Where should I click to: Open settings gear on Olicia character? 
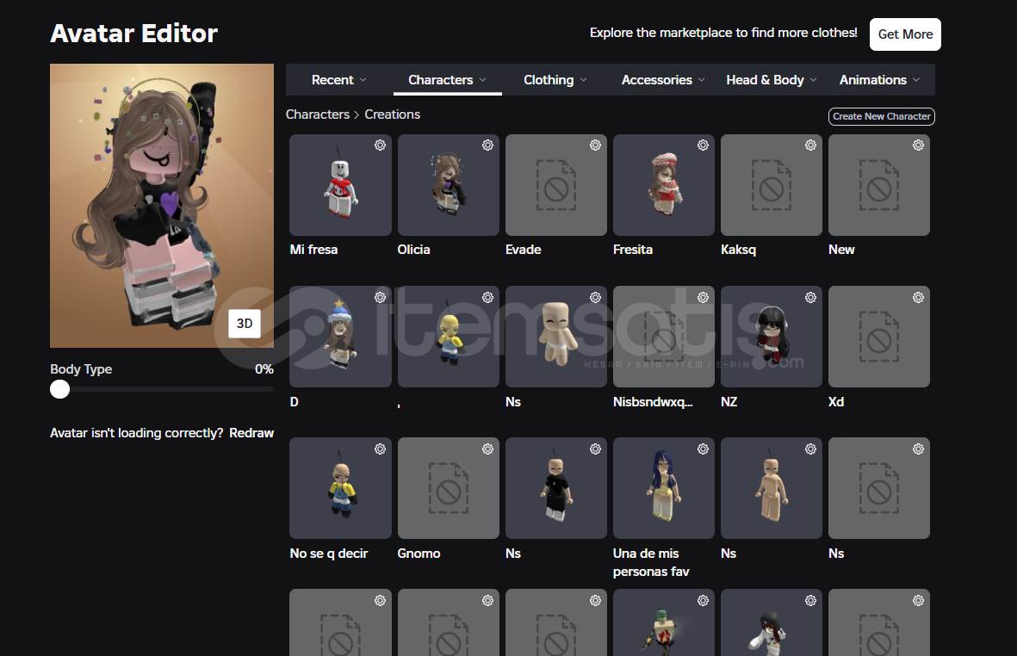tap(487, 145)
